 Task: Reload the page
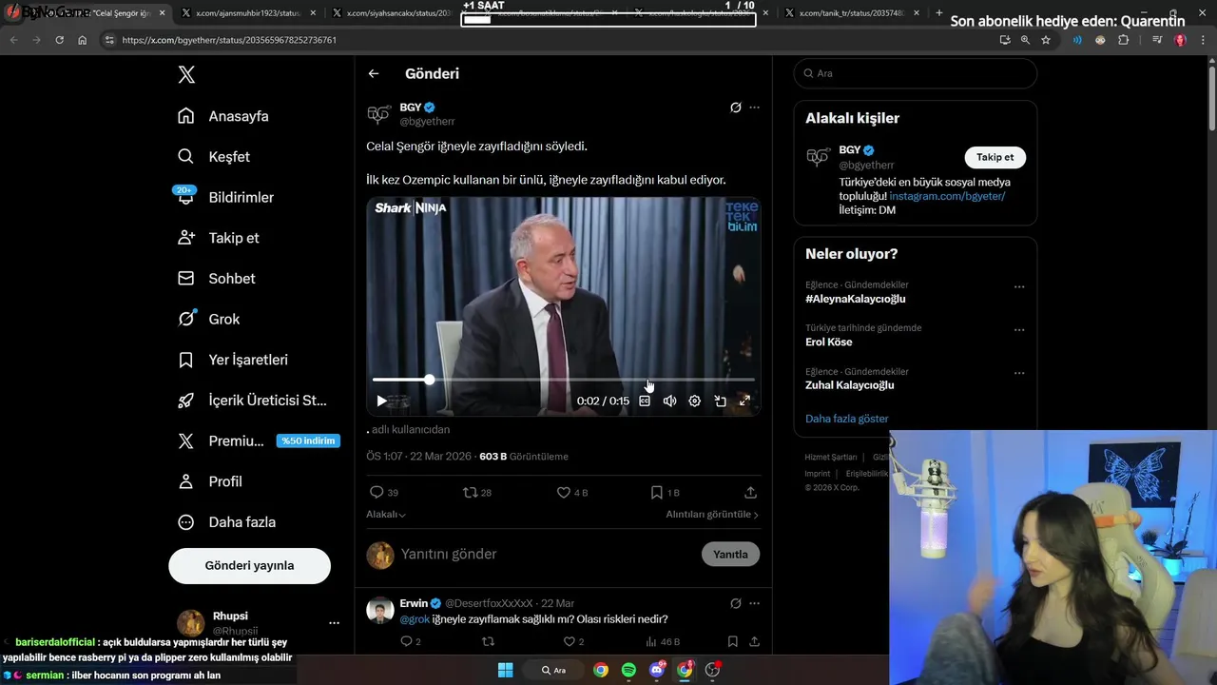(x=59, y=40)
